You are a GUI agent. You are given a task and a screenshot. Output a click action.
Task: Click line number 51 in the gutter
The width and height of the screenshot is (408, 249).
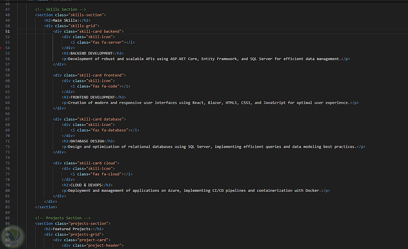click(8, 31)
